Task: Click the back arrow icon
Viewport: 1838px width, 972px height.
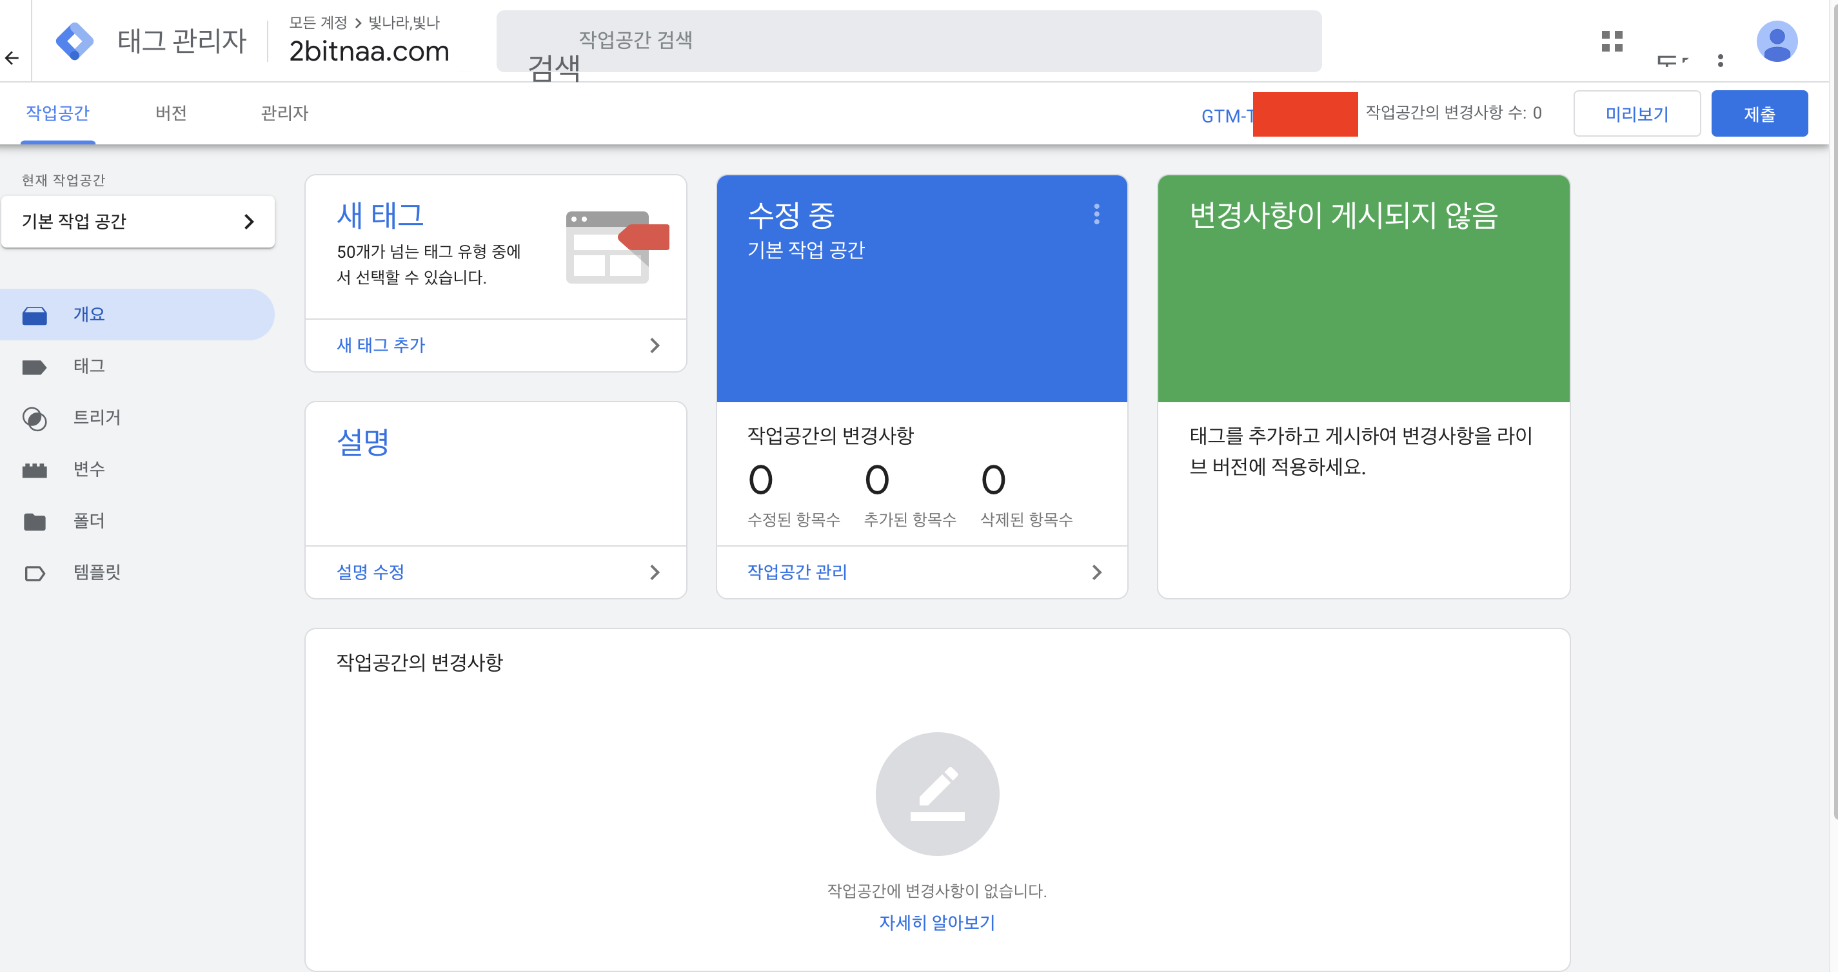Action: (x=12, y=58)
